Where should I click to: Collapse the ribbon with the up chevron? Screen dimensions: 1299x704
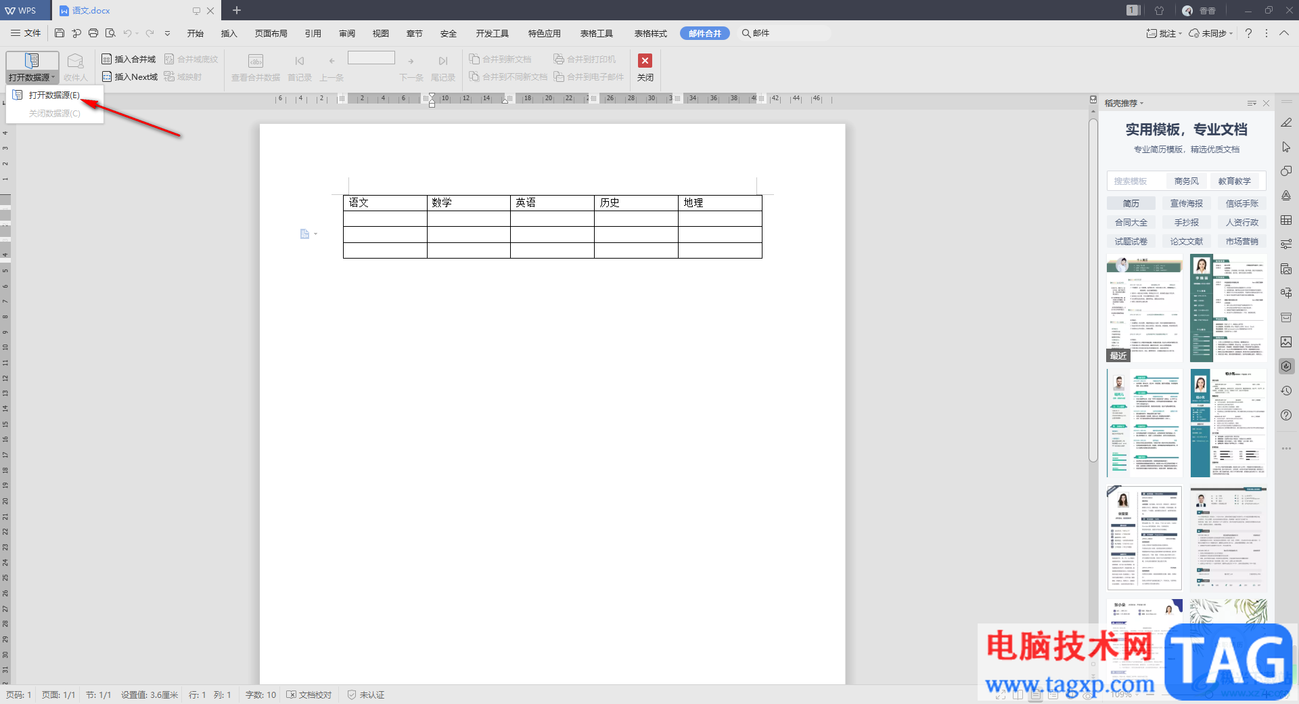tap(1283, 33)
